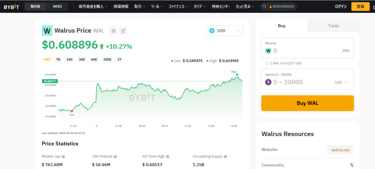The image size is (375, 169).
Task: Switch to the 取引所 exchange toggle
Action: pos(36,7)
